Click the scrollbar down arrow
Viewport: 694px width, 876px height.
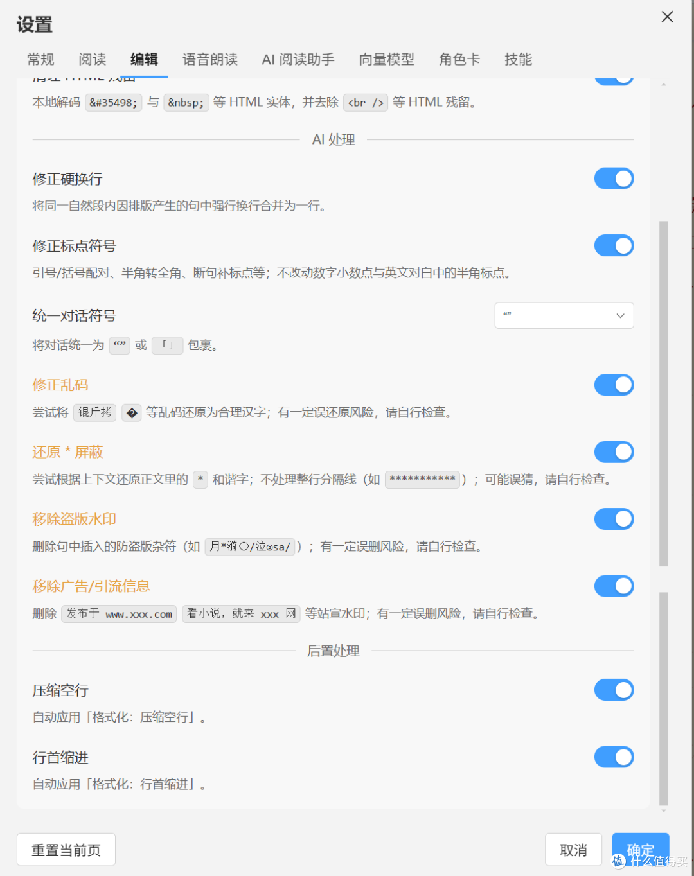pos(664,811)
